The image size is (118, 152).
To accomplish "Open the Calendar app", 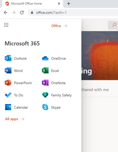I will coord(16,107).
